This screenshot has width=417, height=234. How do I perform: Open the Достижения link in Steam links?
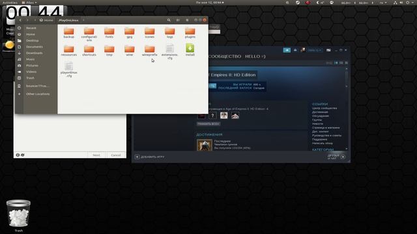tap(320, 112)
